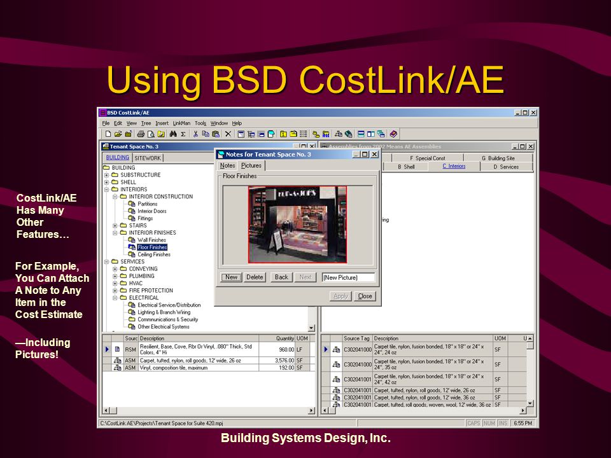Open the Tree menu
Screen dimensions: 611x458
[146, 123]
